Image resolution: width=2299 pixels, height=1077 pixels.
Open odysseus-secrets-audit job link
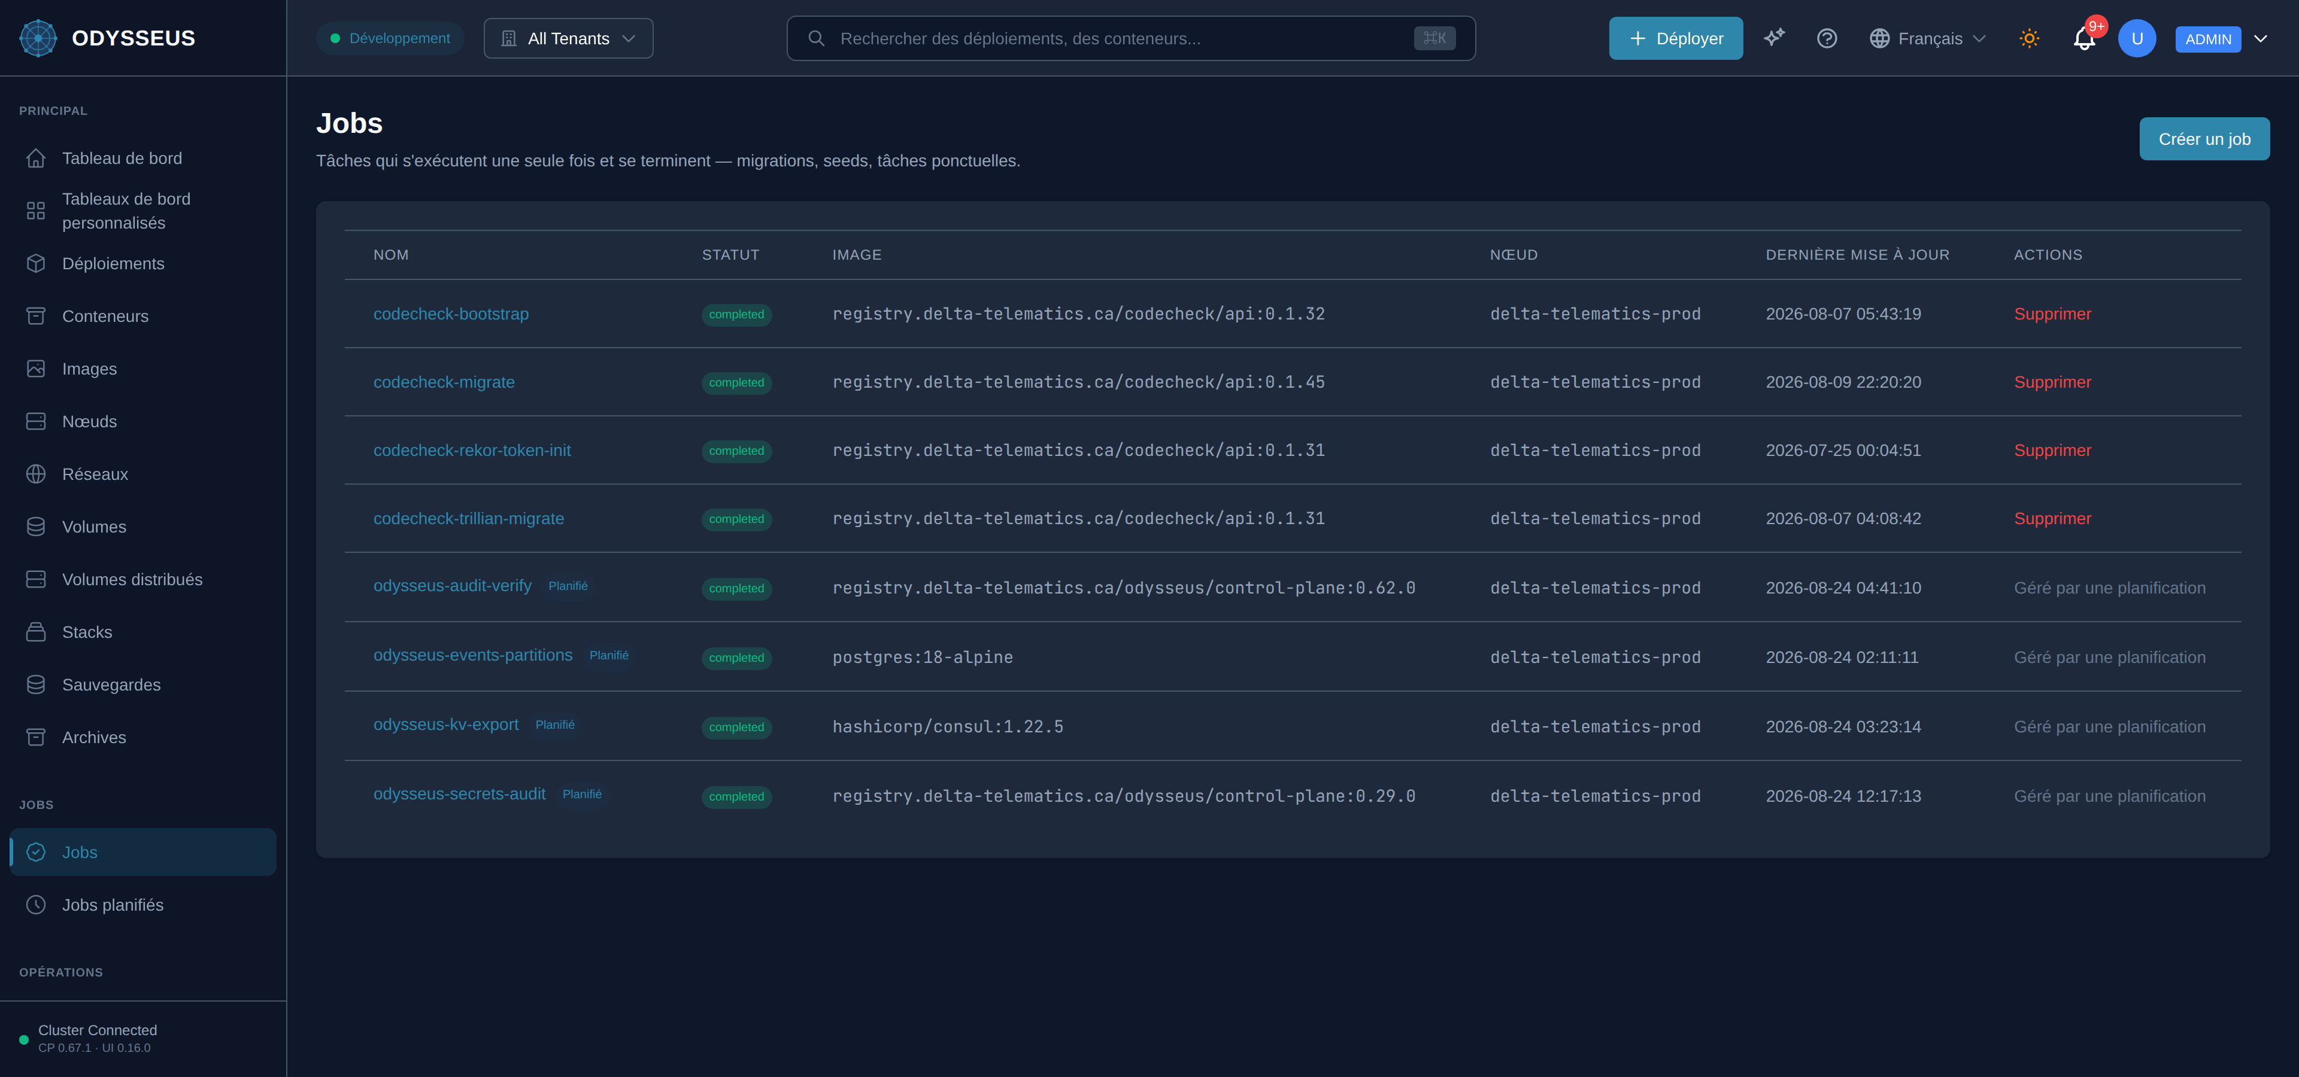click(x=460, y=795)
